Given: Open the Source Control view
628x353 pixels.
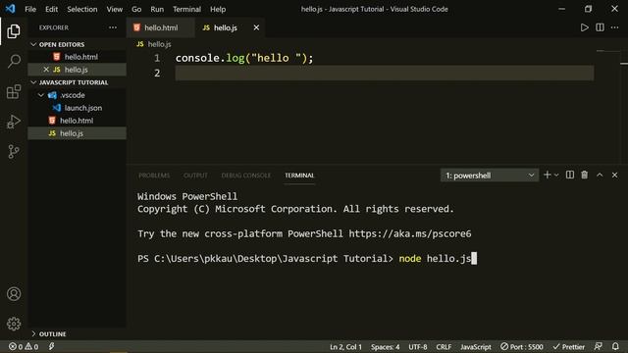Looking at the screenshot, I should pyautogui.click(x=14, y=152).
